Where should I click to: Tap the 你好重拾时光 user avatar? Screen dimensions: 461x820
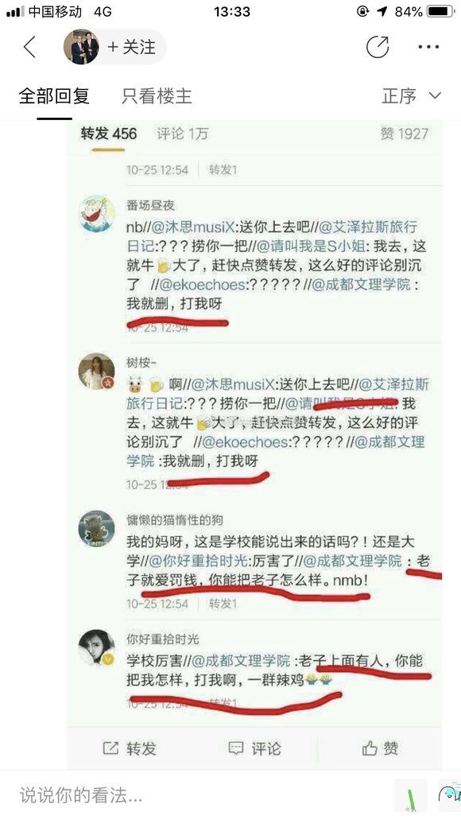tap(97, 647)
